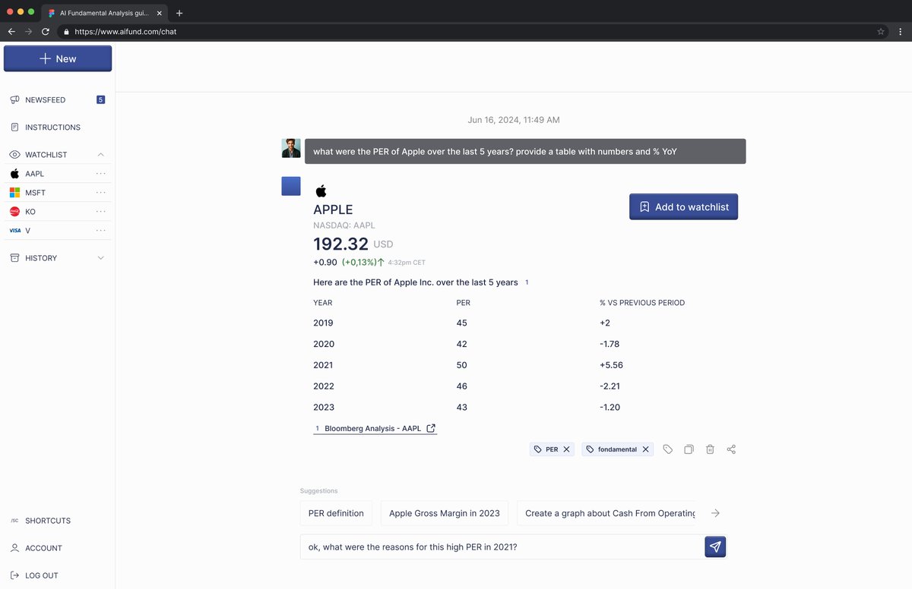The width and height of the screenshot is (912, 589).
Task: Click the AI assistant blue avatar
Action: click(291, 186)
